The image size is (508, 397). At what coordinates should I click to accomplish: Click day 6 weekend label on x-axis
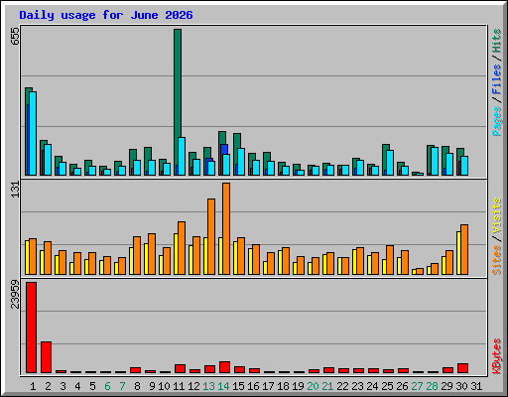(x=107, y=386)
